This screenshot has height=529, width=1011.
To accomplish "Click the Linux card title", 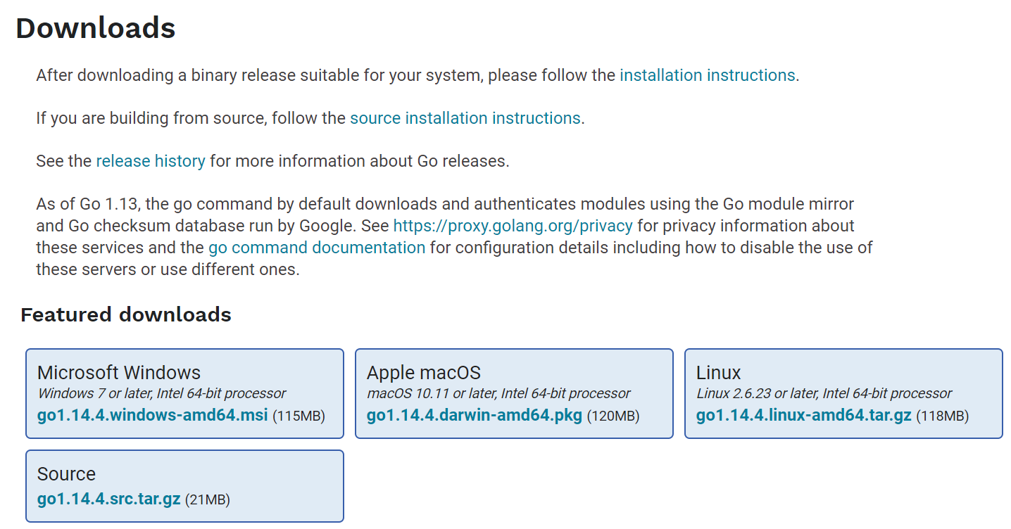I will [718, 372].
